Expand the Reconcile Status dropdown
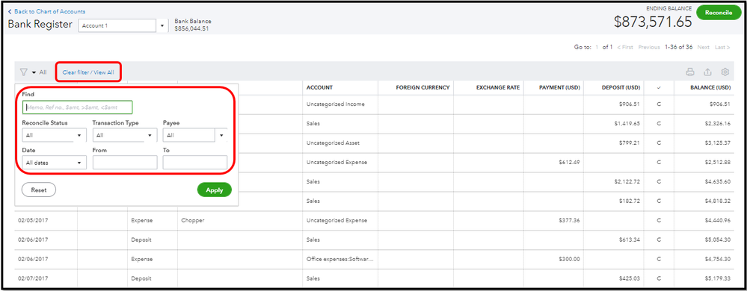The image size is (747, 291). coord(54,136)
